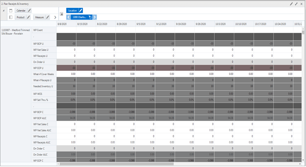Select the WP Net Sales AUC label
The height and width of the screenshot is (167, 306).
pyautogui.click(x=42, y=130)
